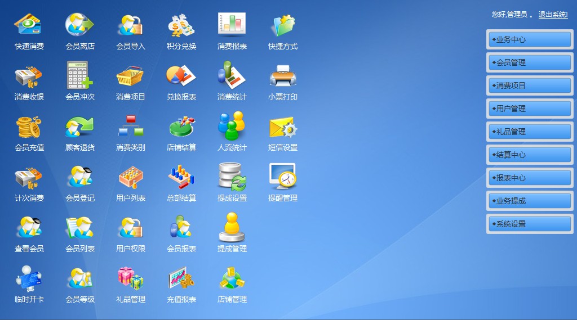Open 人流统计 people icon
Image resolution: width=577 pixels, height=320 pixels.
232,126
